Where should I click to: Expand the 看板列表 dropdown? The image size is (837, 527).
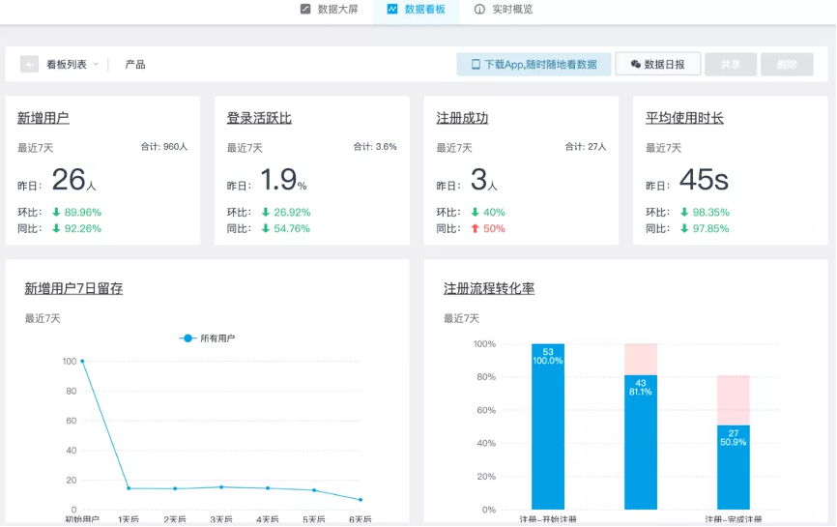72,64
